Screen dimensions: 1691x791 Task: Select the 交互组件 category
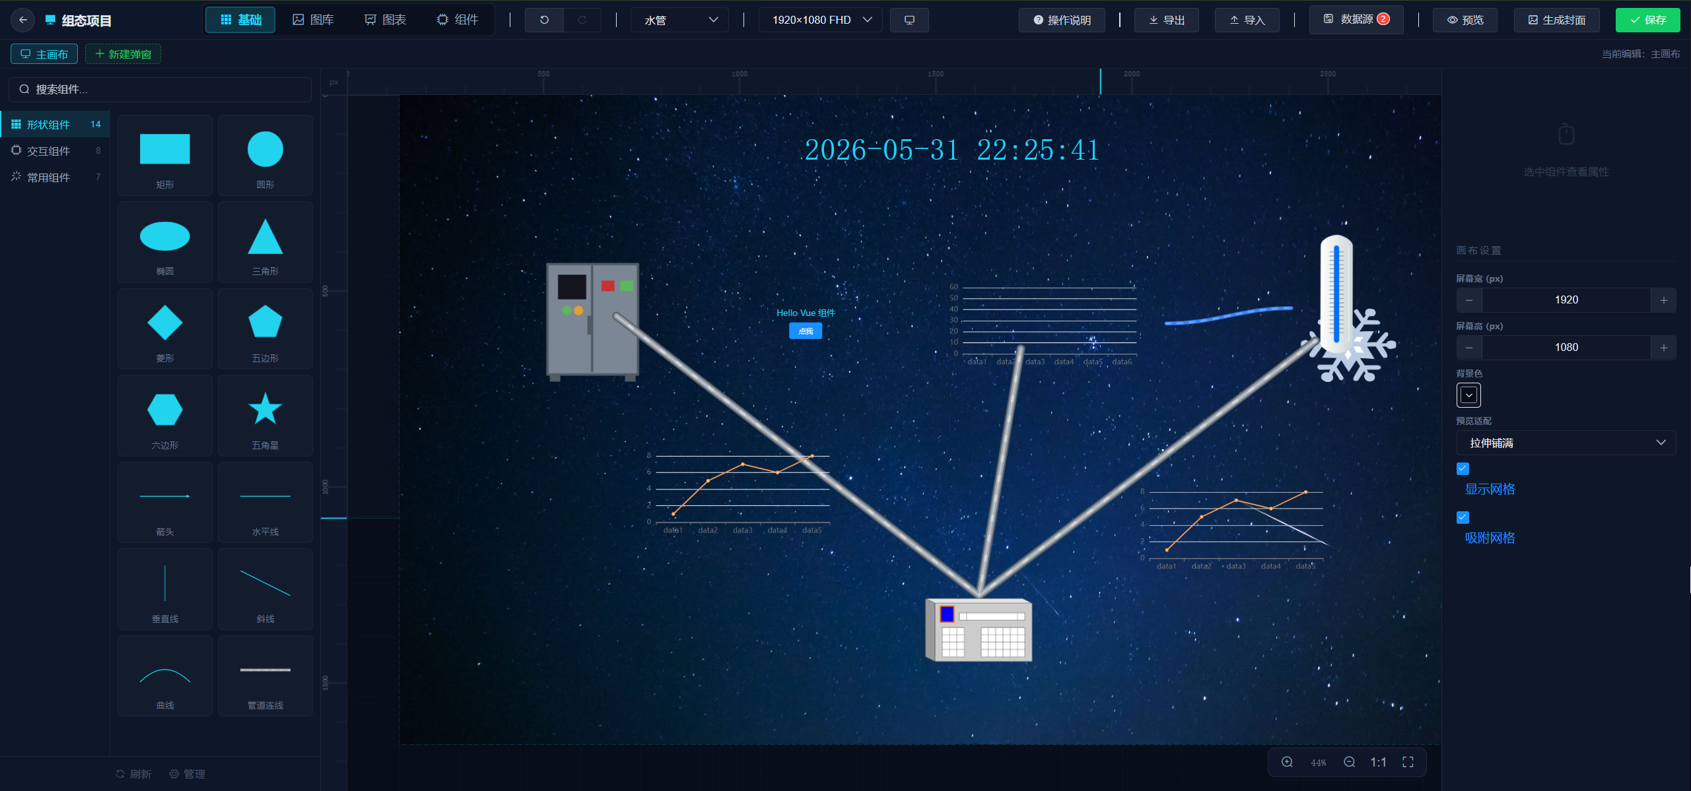pos(55,151)
